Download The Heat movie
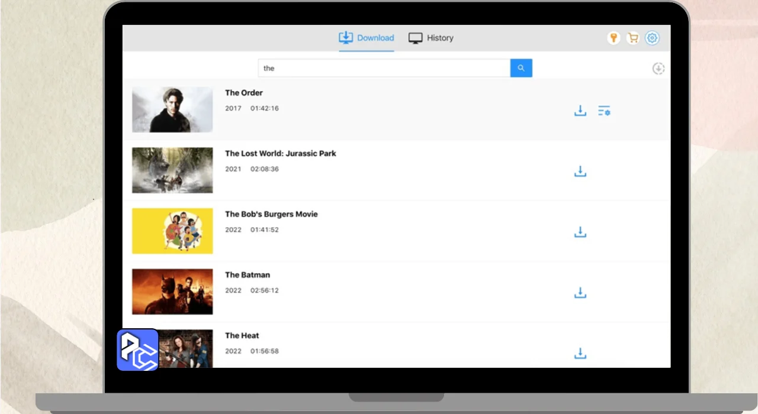Image resolution: width=758 pixels, height=414 pixels. tap(580, 354)
